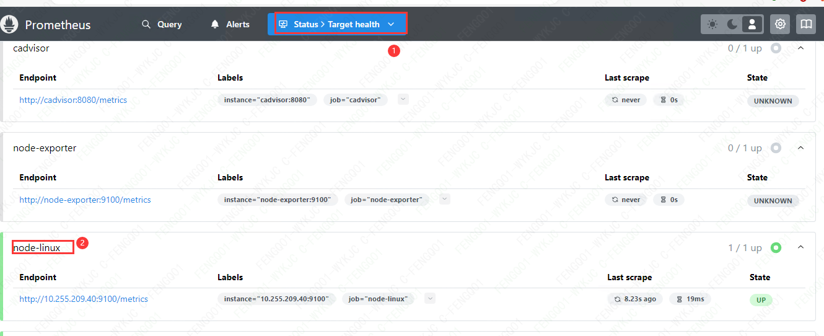
Task: Open http://node-exporter:9100/metrics endpoint link
Action: [x=85, y=200]
